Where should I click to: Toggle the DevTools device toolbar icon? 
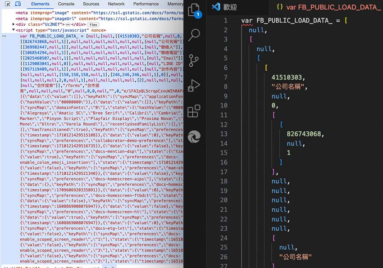click(x=18, y=4)
